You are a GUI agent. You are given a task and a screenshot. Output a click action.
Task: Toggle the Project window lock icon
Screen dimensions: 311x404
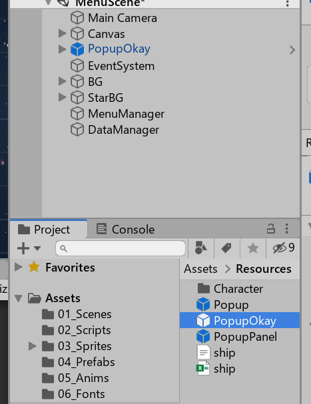click(271, 228)
